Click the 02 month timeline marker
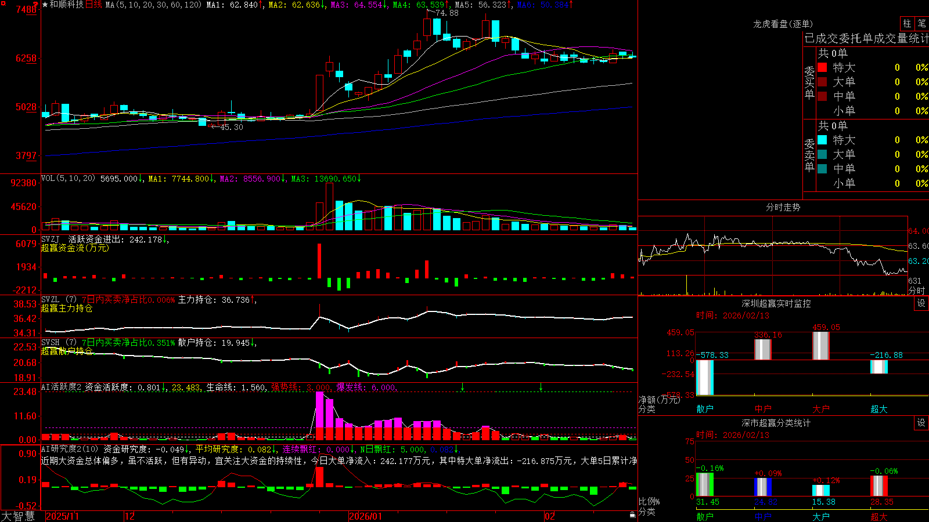The image size is (929, 522). click(550, 516)
